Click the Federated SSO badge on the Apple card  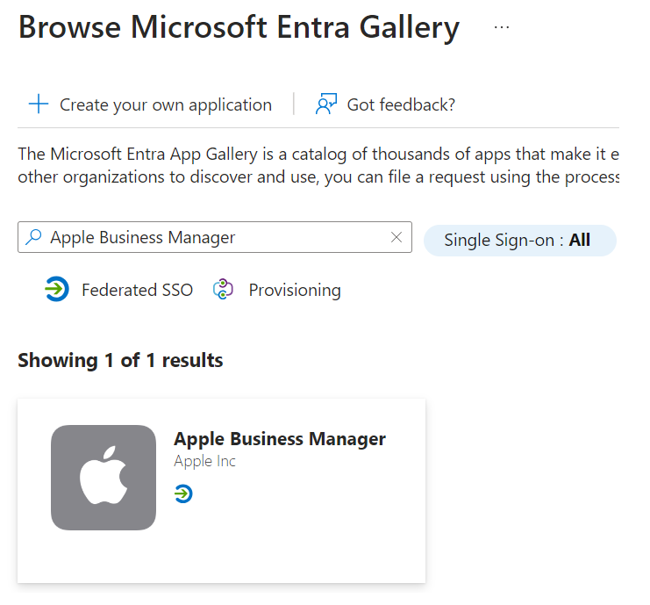[x=183, y=494]
